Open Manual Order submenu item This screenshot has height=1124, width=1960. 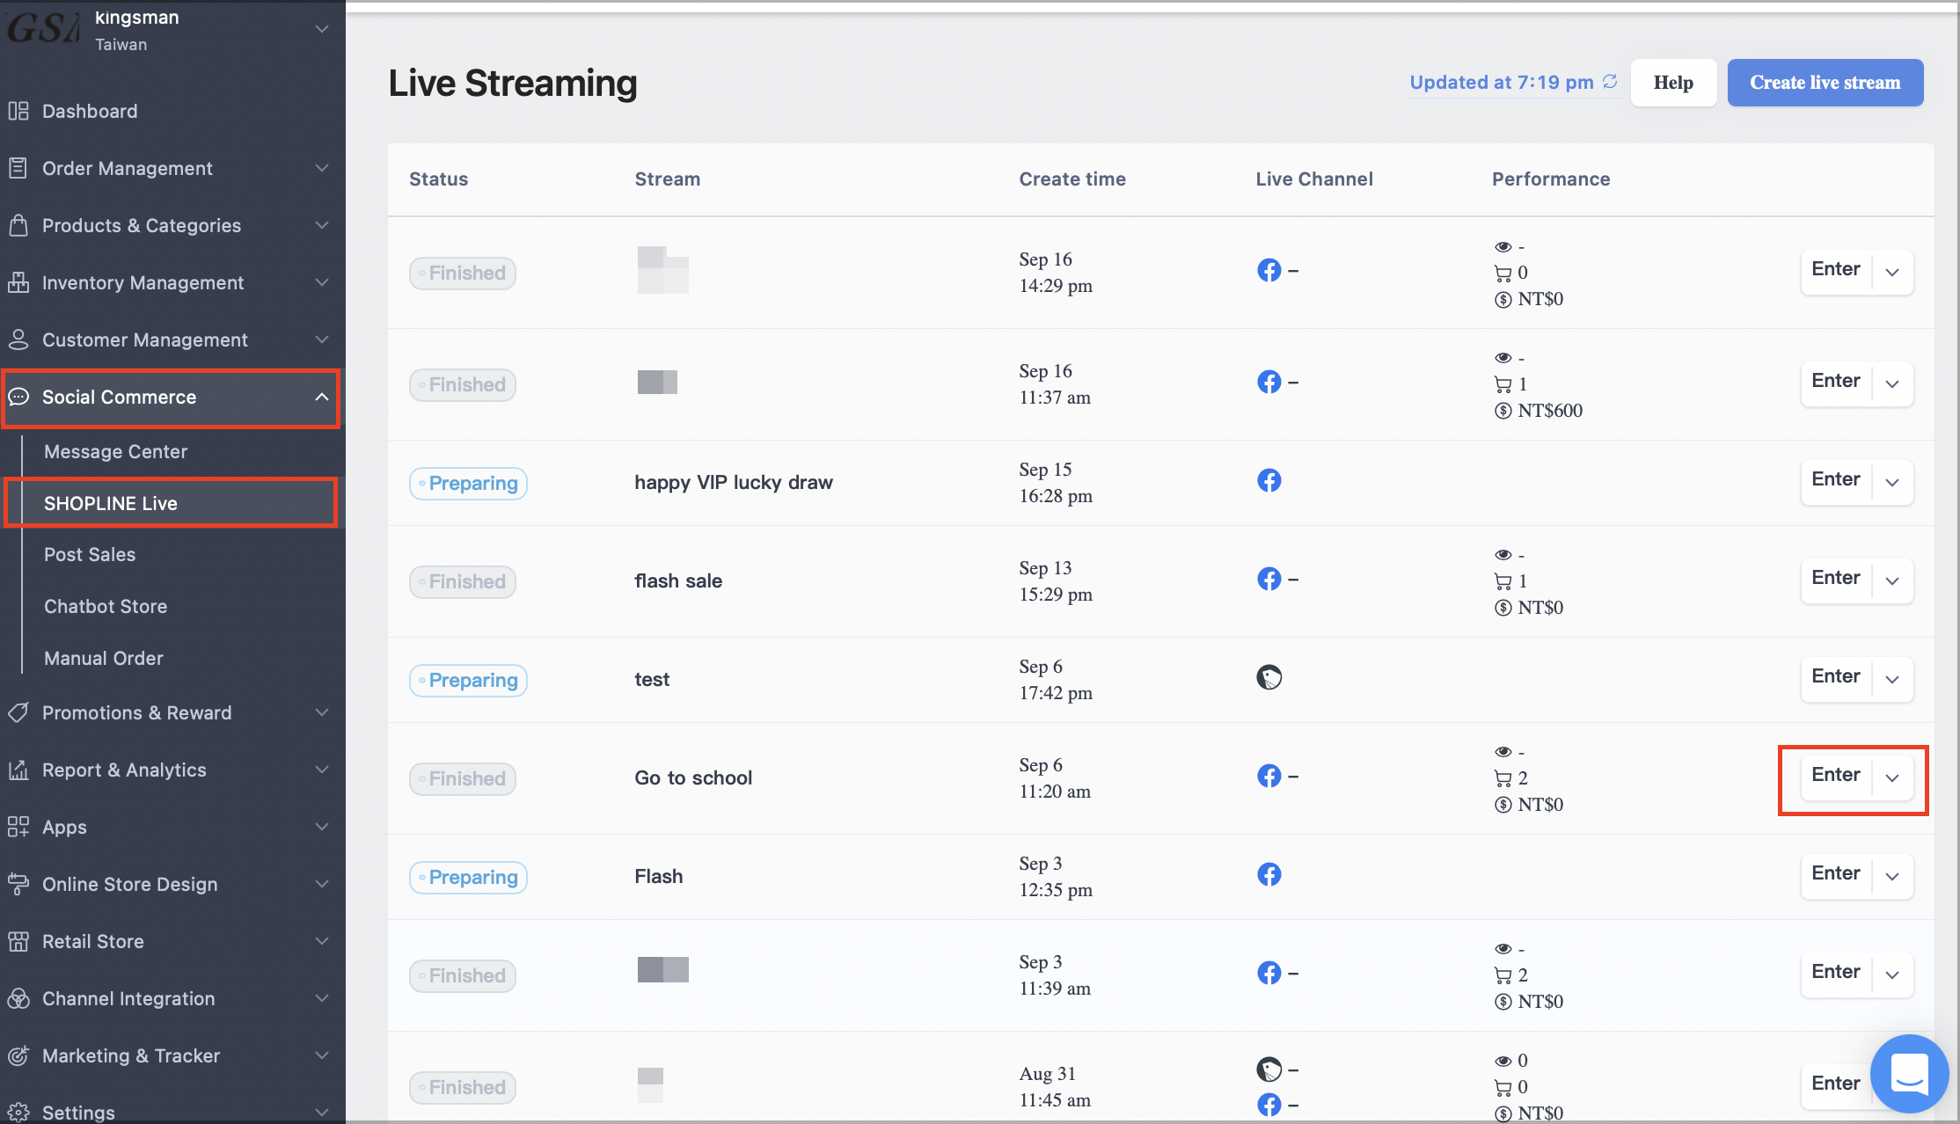point(104,658)
